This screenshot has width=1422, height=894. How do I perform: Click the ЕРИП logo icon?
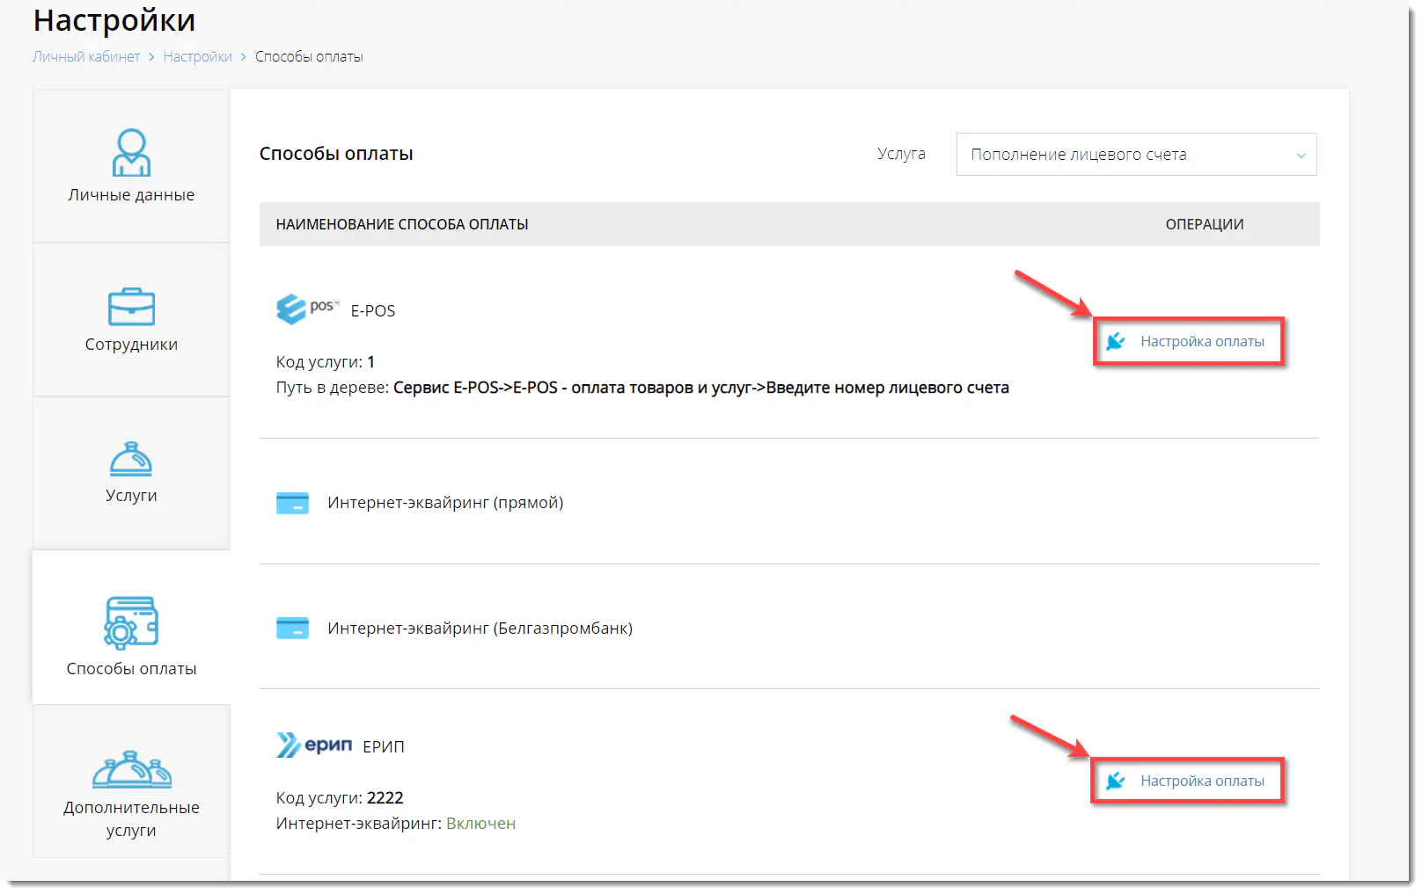click(314, 745)
